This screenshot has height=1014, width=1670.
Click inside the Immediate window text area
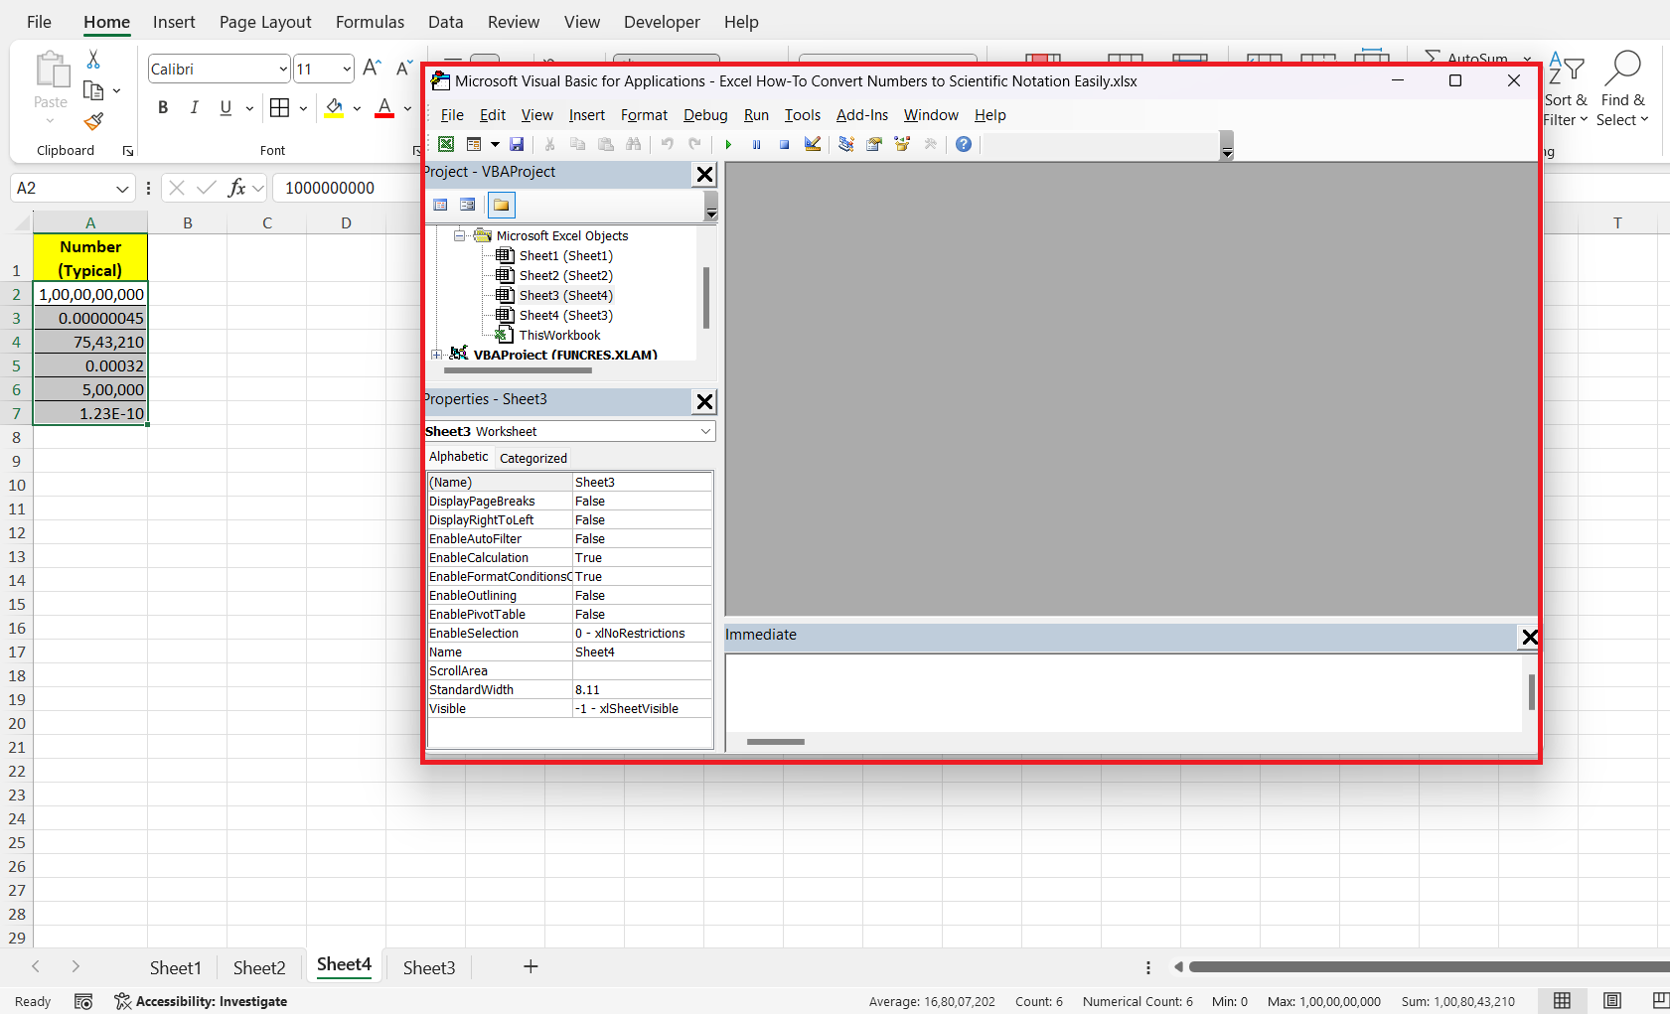pyautogui.click(x=1124, y=693)
